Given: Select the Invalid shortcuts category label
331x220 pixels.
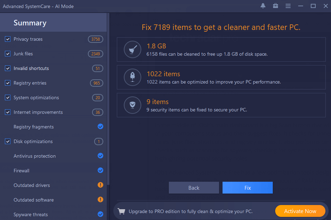Looking at the screenshot, I should pyautogui.click(x=31, y=68).
